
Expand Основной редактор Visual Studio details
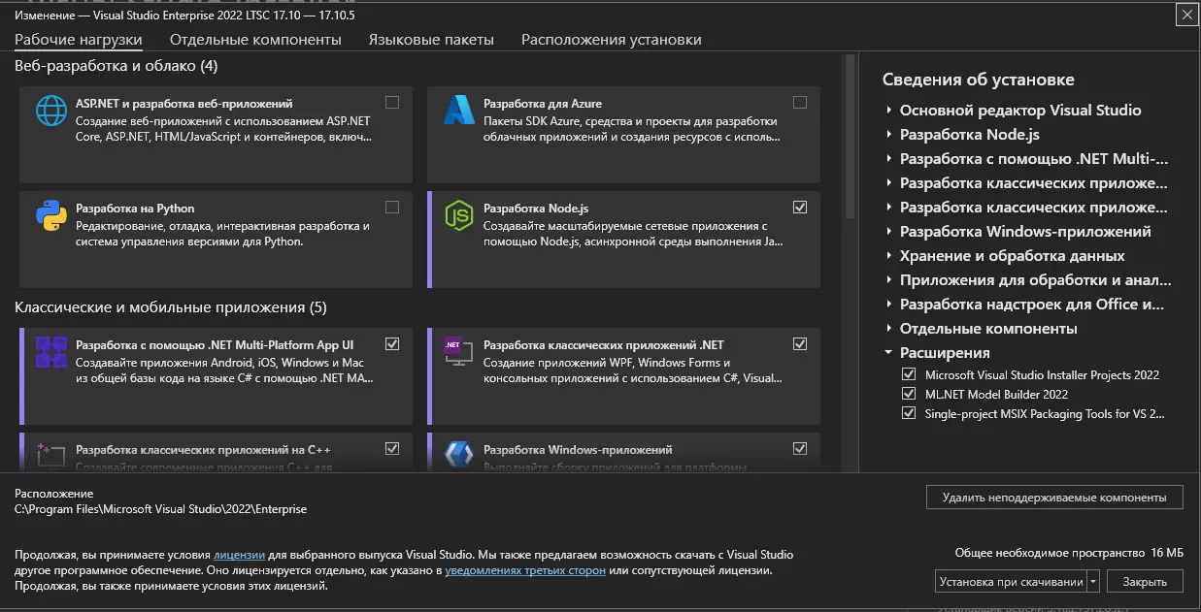pyautogui.click(x=889, y=111)
